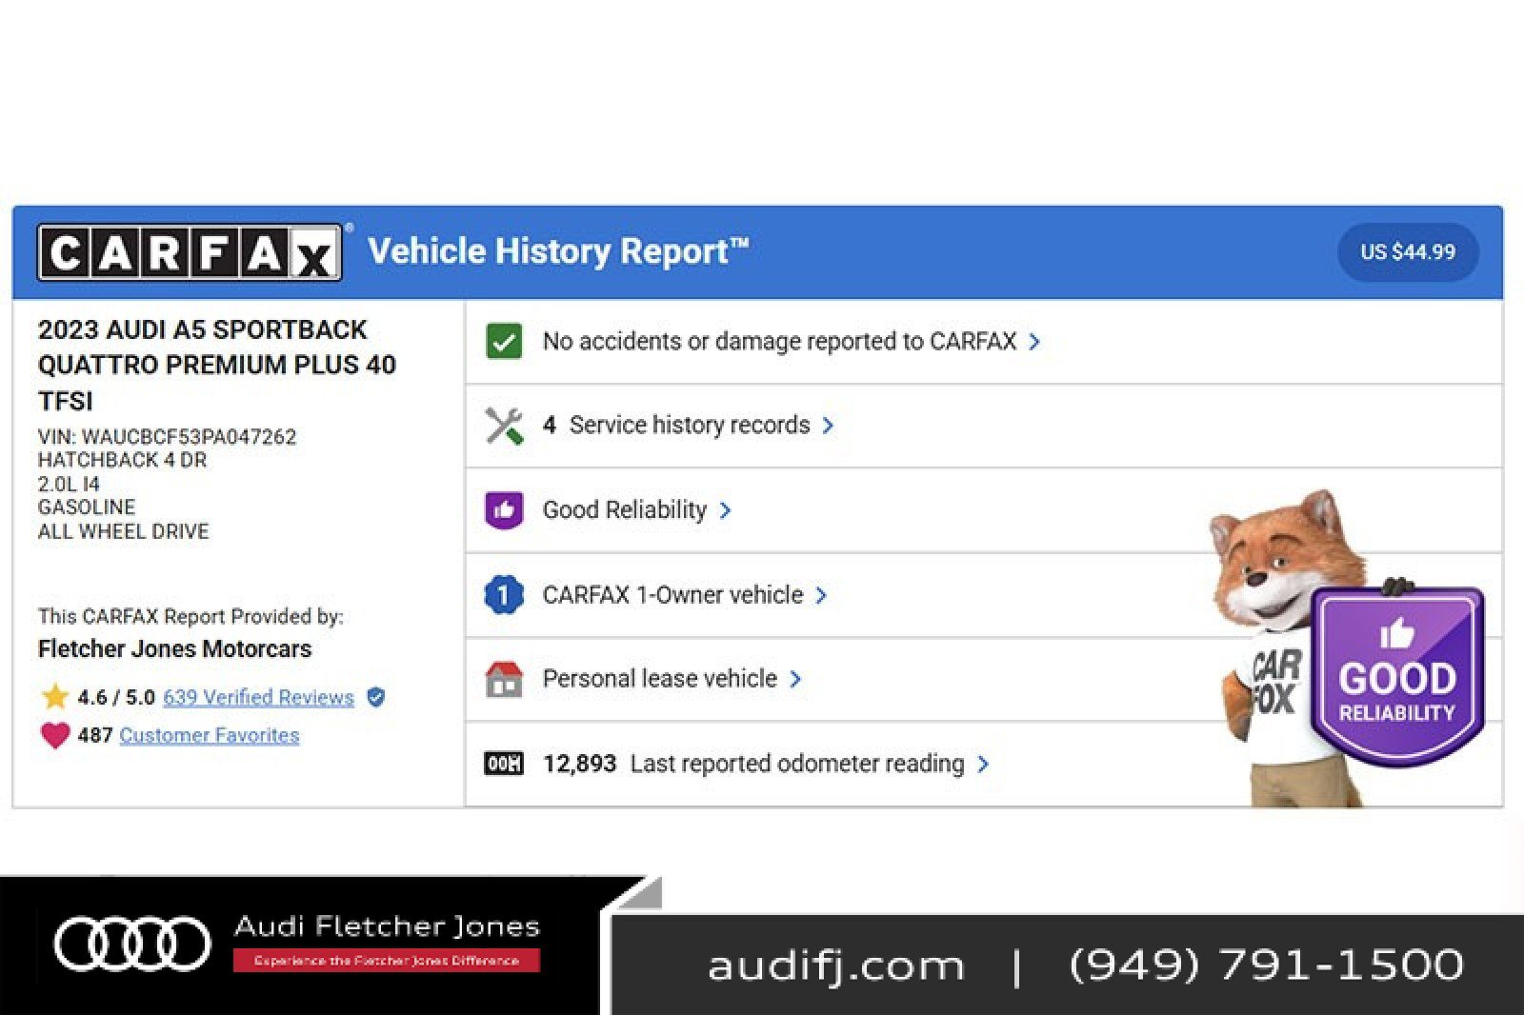Click the Audi four-rings logo
Viewport: 1524px width, 1015px height.
pyautogui.click(x=132, y=944)
